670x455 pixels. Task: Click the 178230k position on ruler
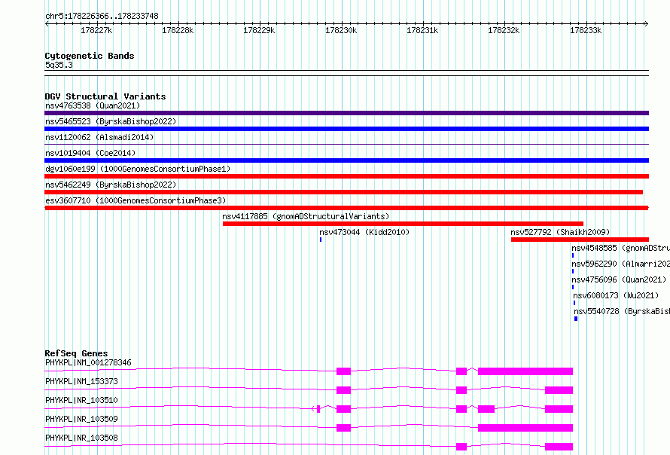coord(341,30)
